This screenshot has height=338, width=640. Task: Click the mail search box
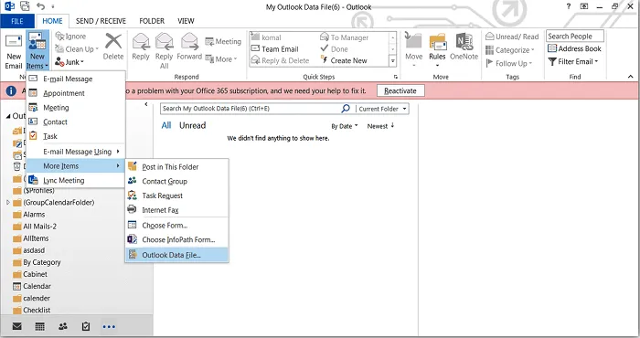click(251, 109)
